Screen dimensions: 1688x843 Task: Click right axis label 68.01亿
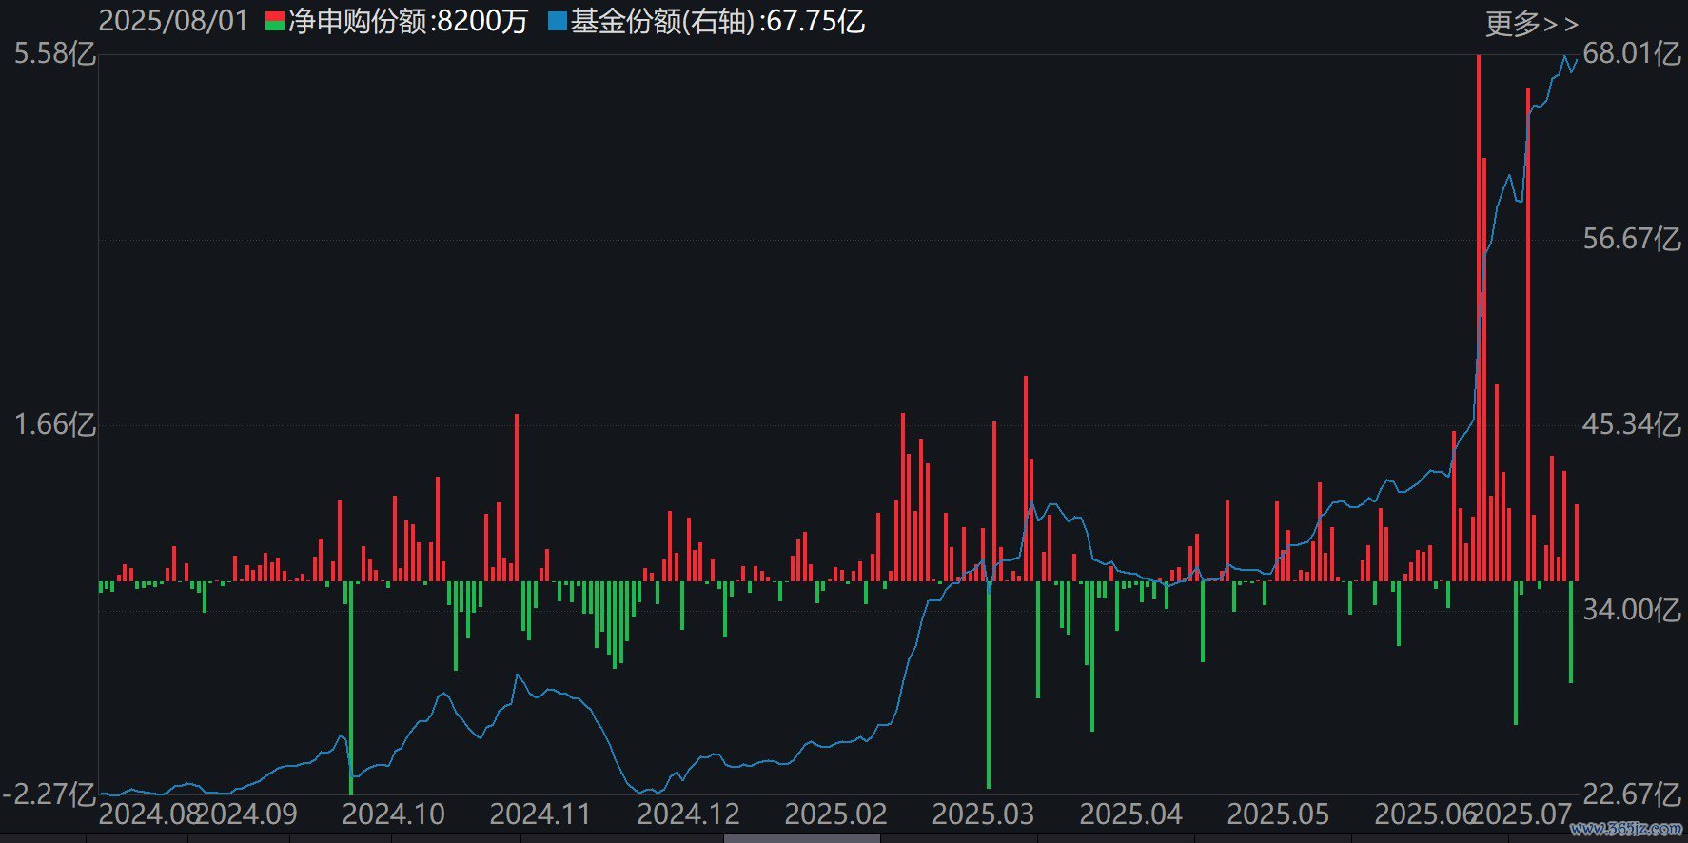click(x=1632, y=53)
